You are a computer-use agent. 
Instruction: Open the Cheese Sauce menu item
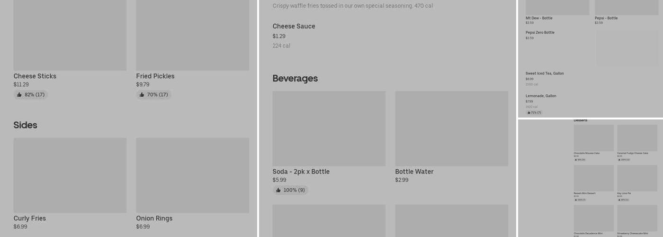click(294, 27)
